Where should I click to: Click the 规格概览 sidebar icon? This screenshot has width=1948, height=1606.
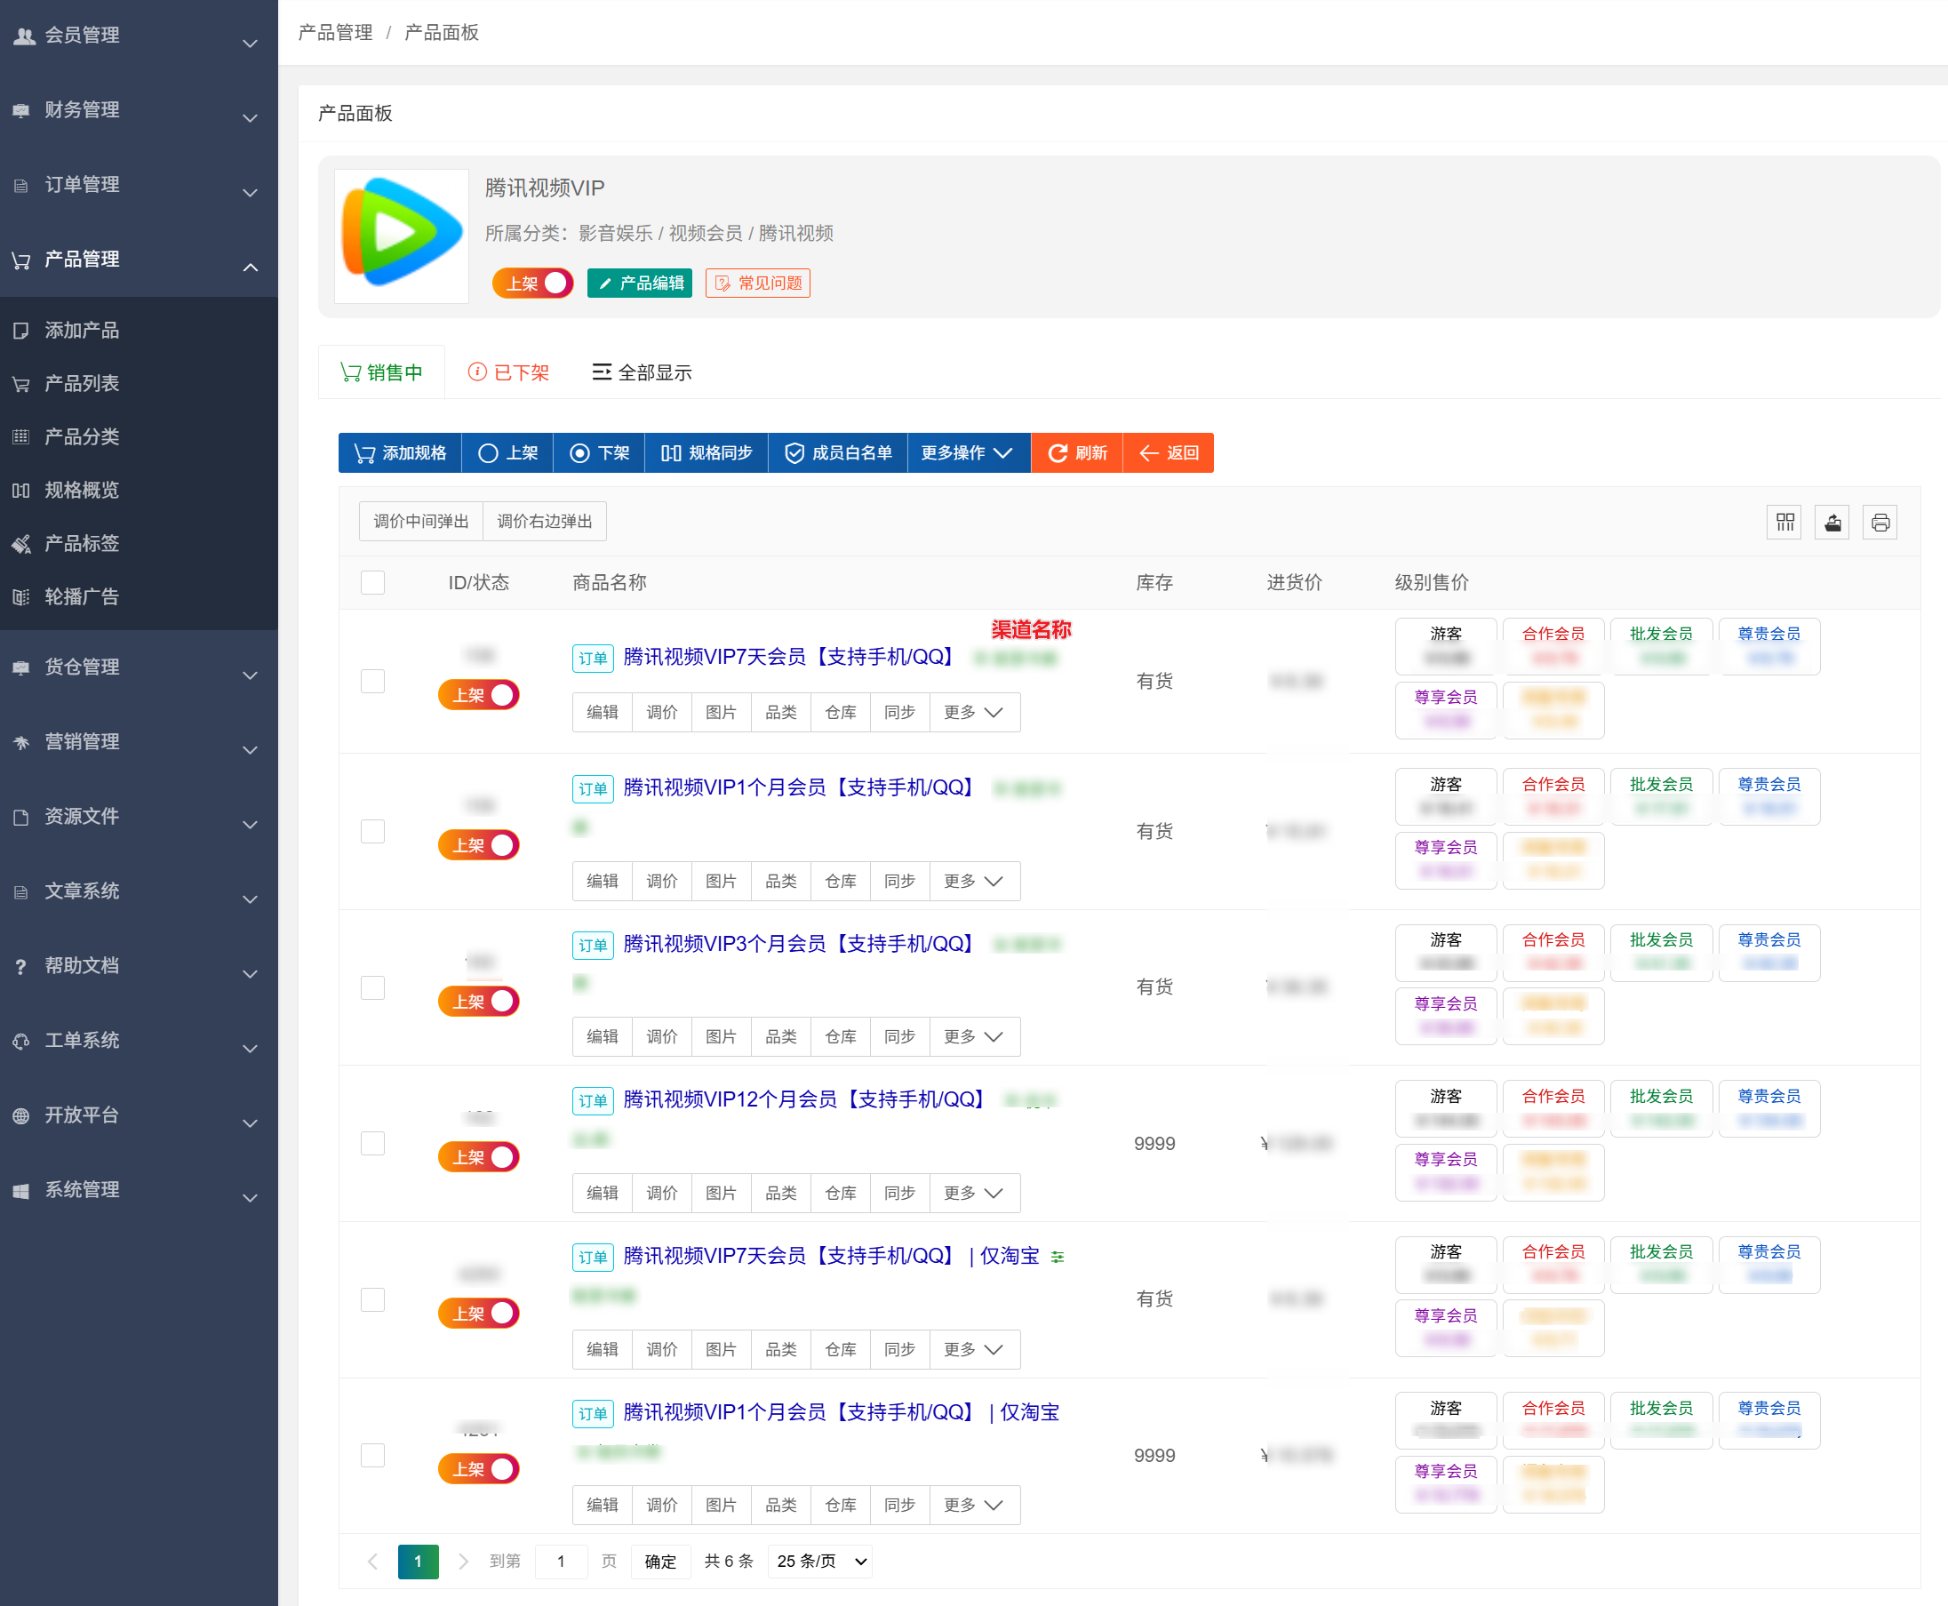21,491
